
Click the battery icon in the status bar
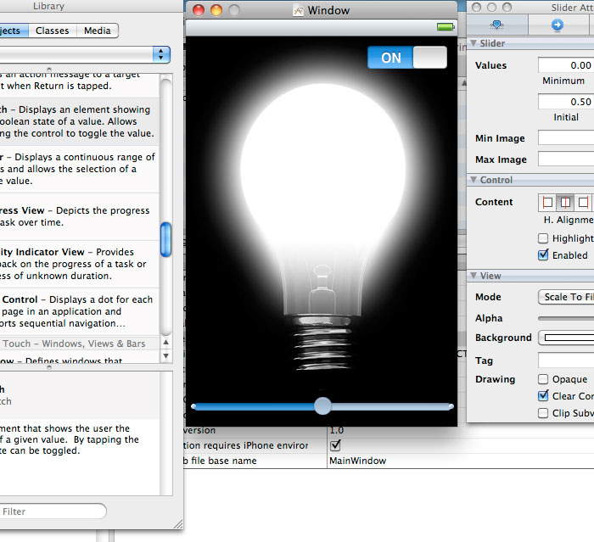(x=445, y=27)
